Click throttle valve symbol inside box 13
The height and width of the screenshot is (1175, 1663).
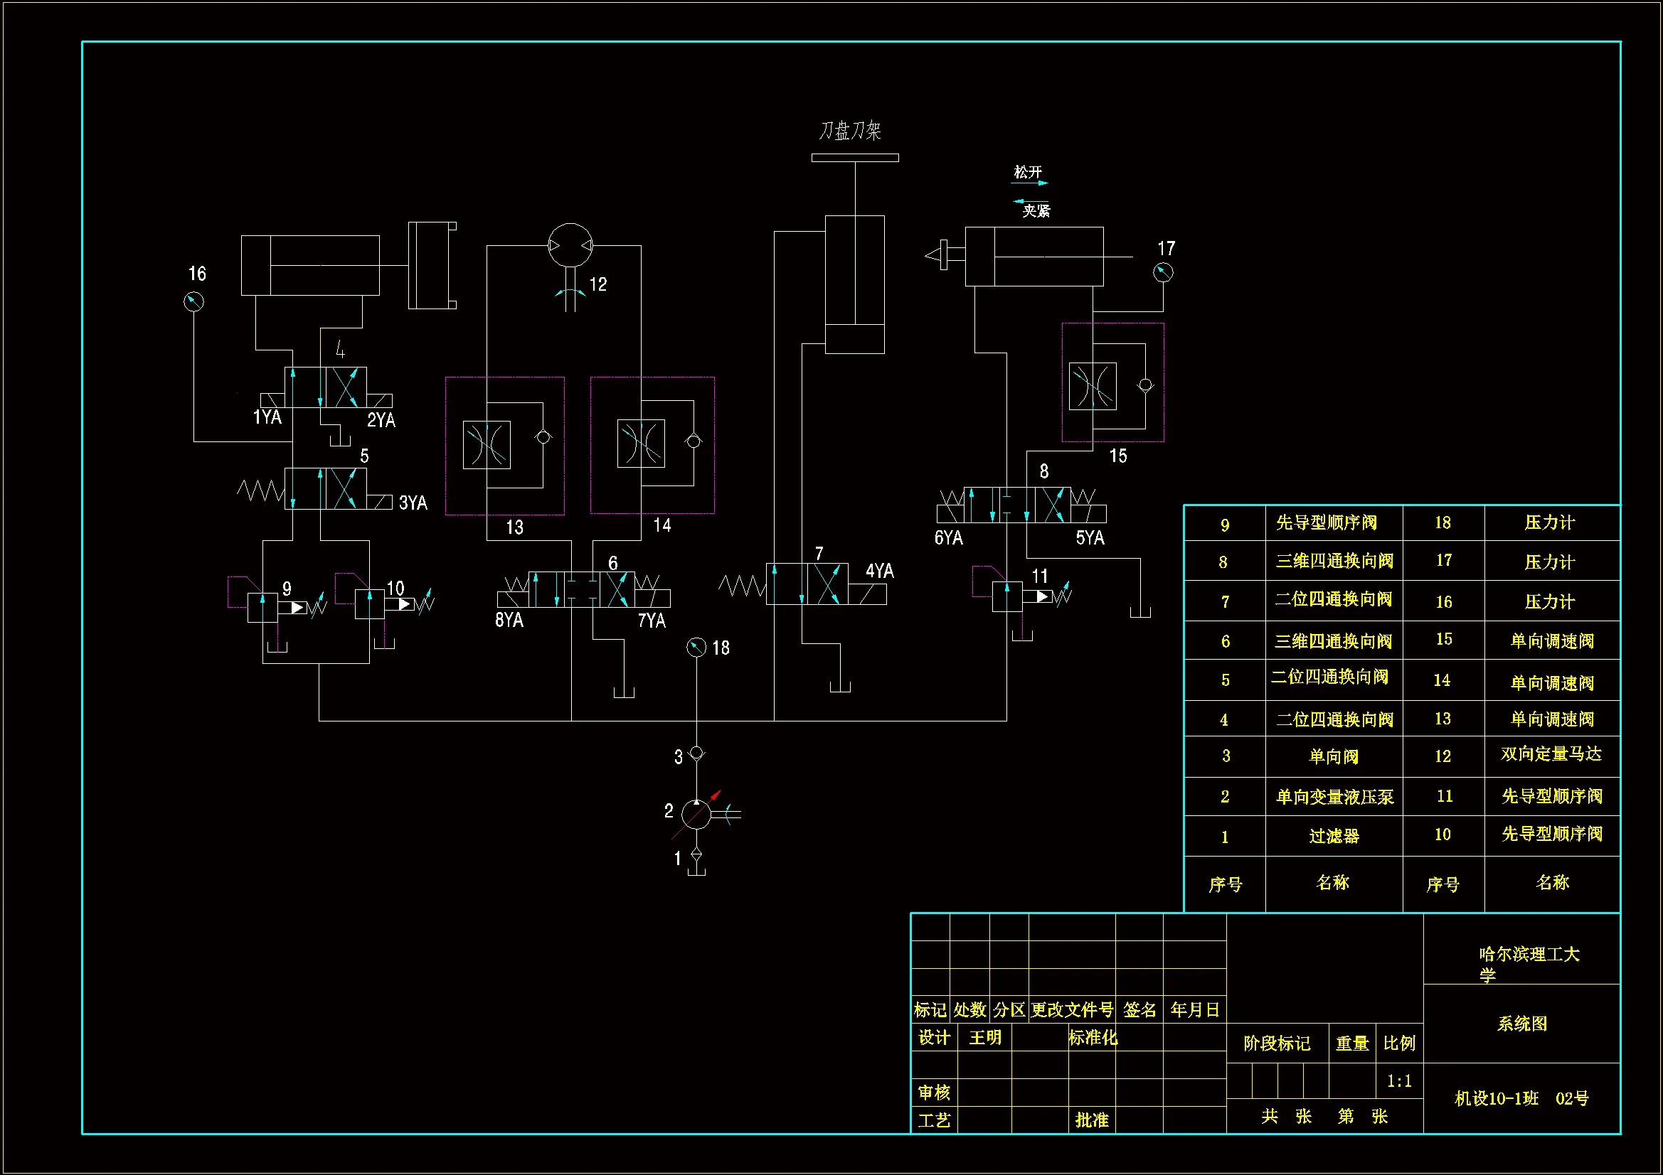tap(487, 444)
